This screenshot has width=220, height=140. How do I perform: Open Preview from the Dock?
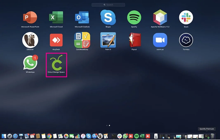[26, 136]
